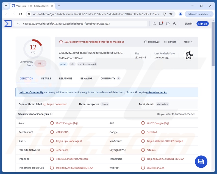Viewport: 217px width, 174px height.
Task: Click the 12/70 detection score gauge
Action: tap(33, 49)
